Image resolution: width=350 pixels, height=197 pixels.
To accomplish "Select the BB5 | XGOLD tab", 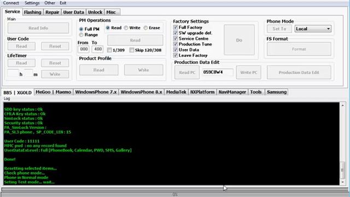I will [17, 92].
